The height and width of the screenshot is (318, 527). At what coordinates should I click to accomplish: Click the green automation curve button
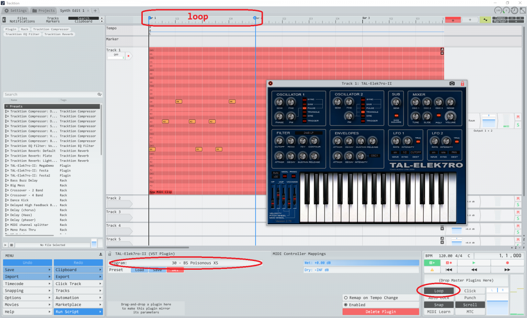click(x=485, y=20)
